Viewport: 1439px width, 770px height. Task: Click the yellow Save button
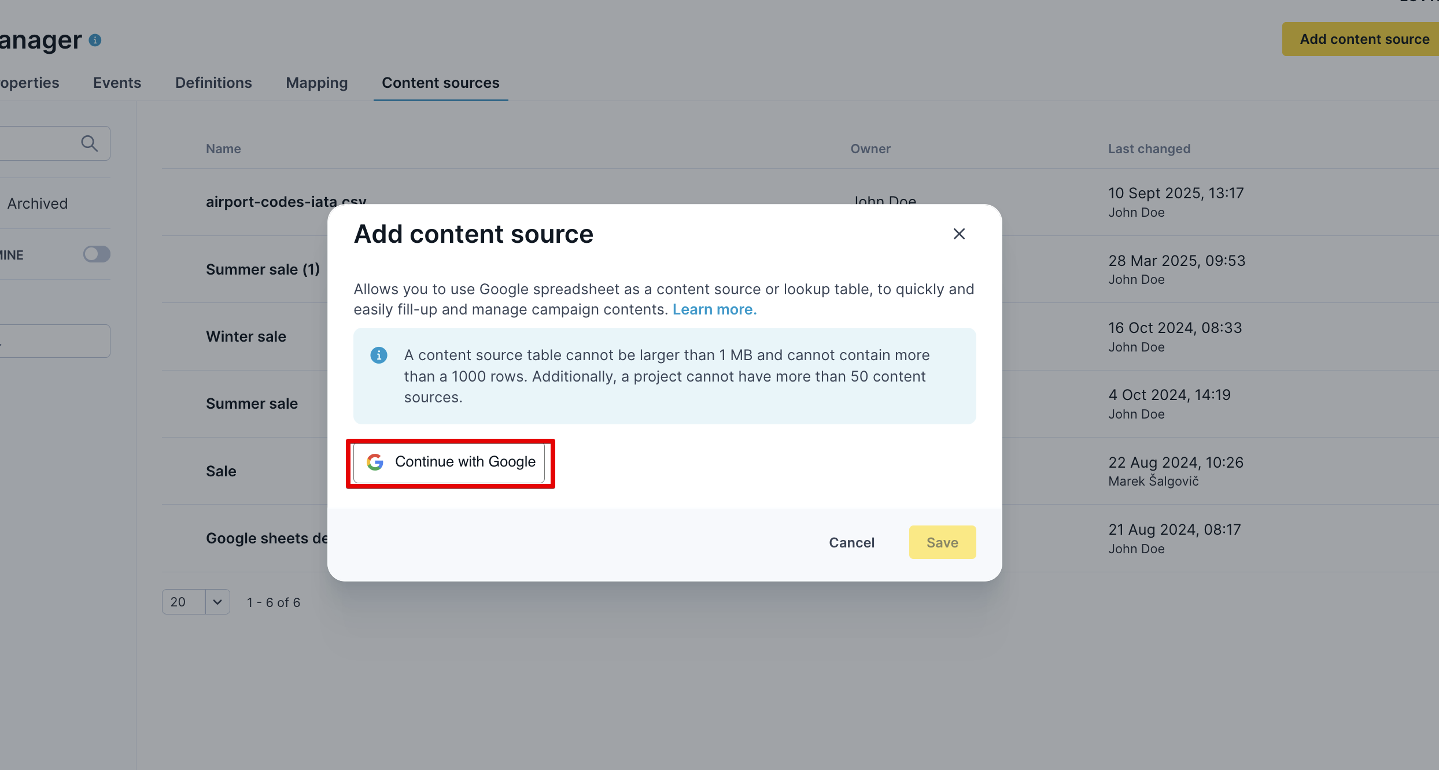(942, 542)
